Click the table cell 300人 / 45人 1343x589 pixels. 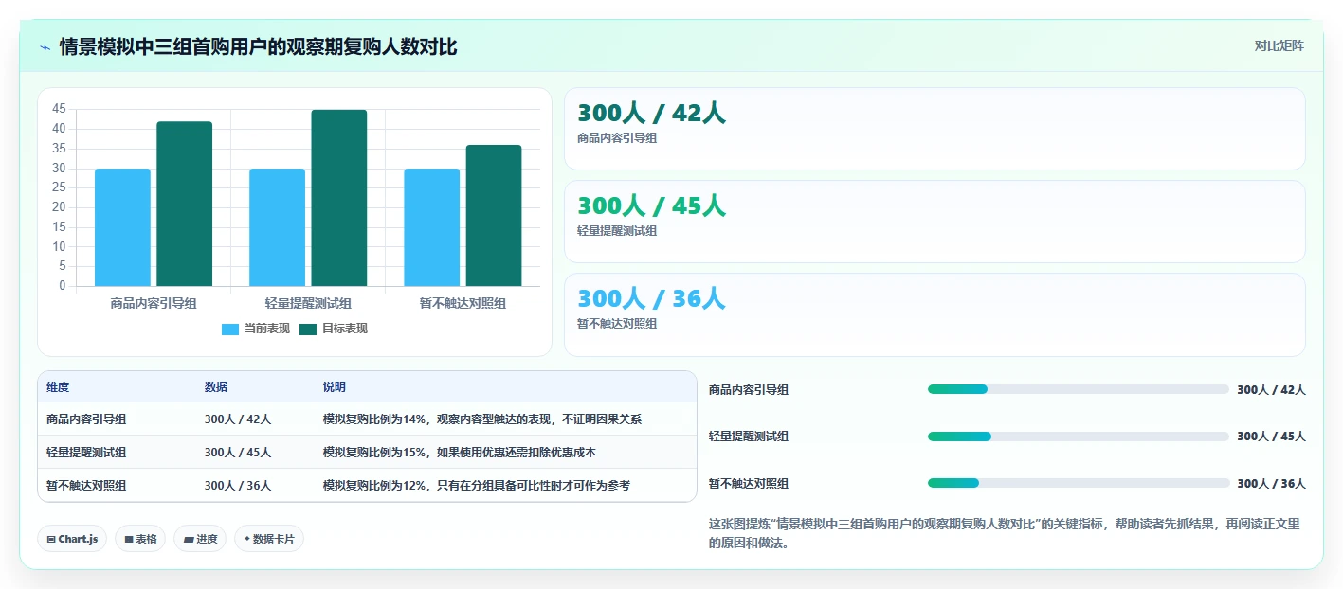[238, 452]
